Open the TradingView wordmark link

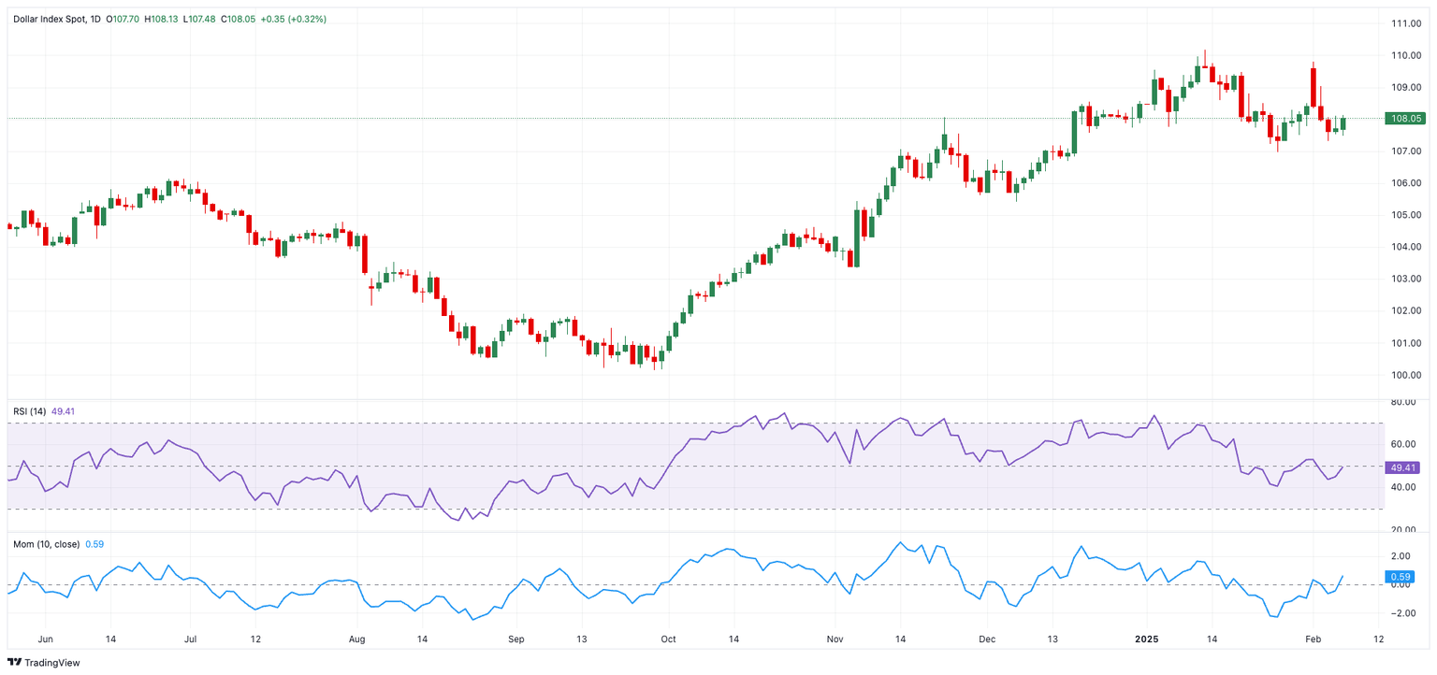pyautogui.click(x=54, y=663)
